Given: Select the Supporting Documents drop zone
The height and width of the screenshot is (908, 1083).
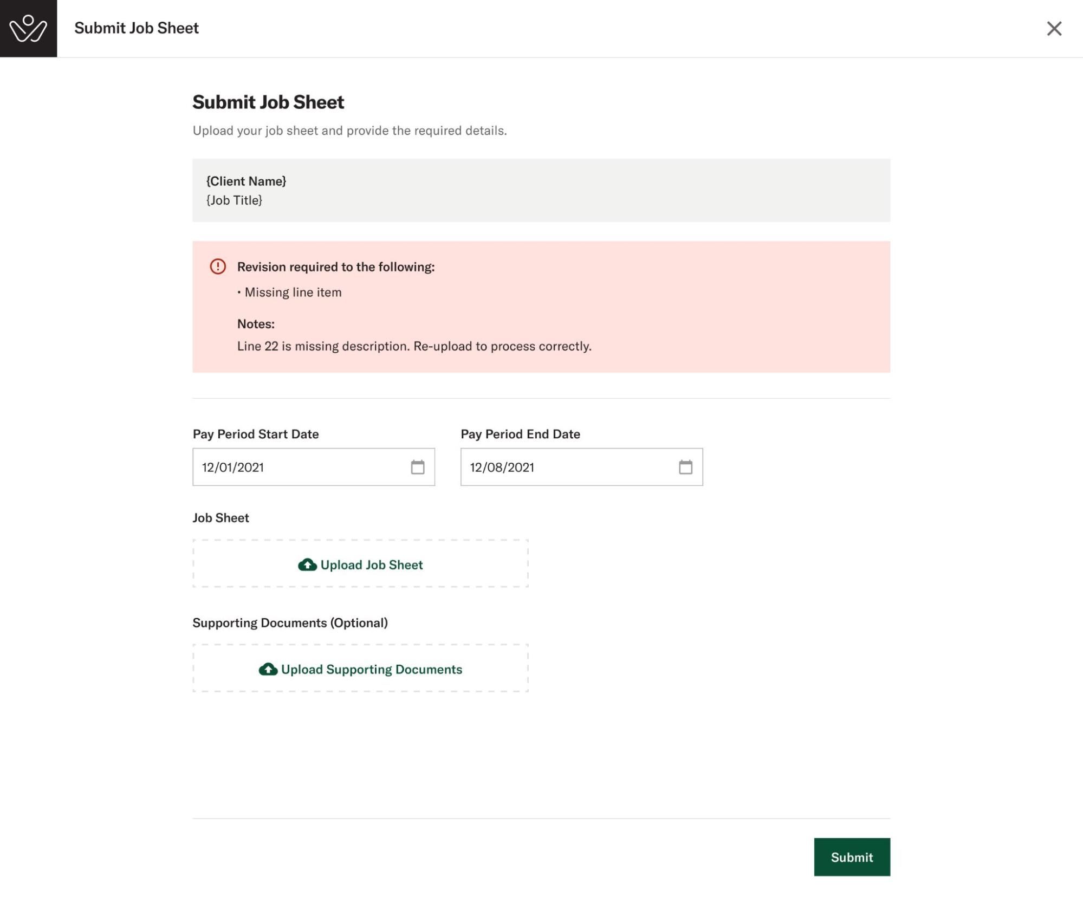Looking at the screenshot, I should [360, 668].
